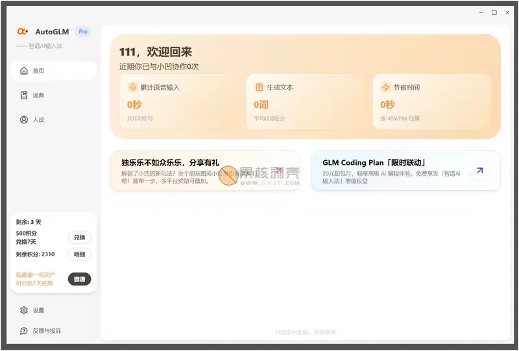Screen dimensions: 519x351
Task: Click the 每邀请一名用户 orange text
Action: [36, 279]
